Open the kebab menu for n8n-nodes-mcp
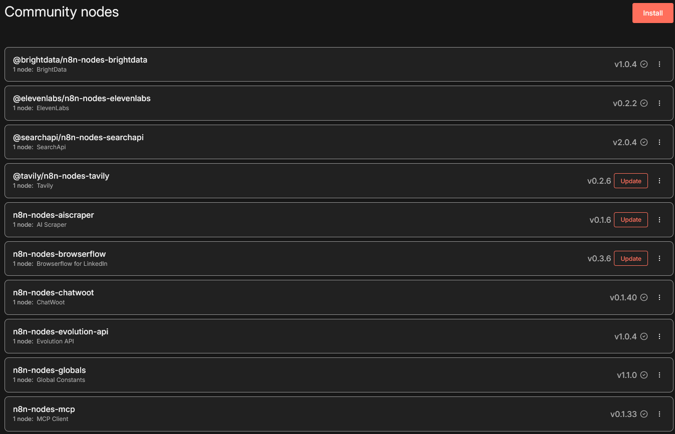675x434 pixels. click(659, 414)
